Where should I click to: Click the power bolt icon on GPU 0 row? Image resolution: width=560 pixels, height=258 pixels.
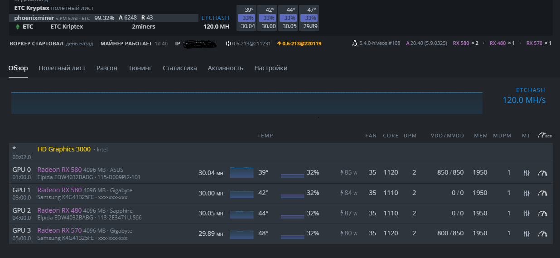click(x=342, y=173)
